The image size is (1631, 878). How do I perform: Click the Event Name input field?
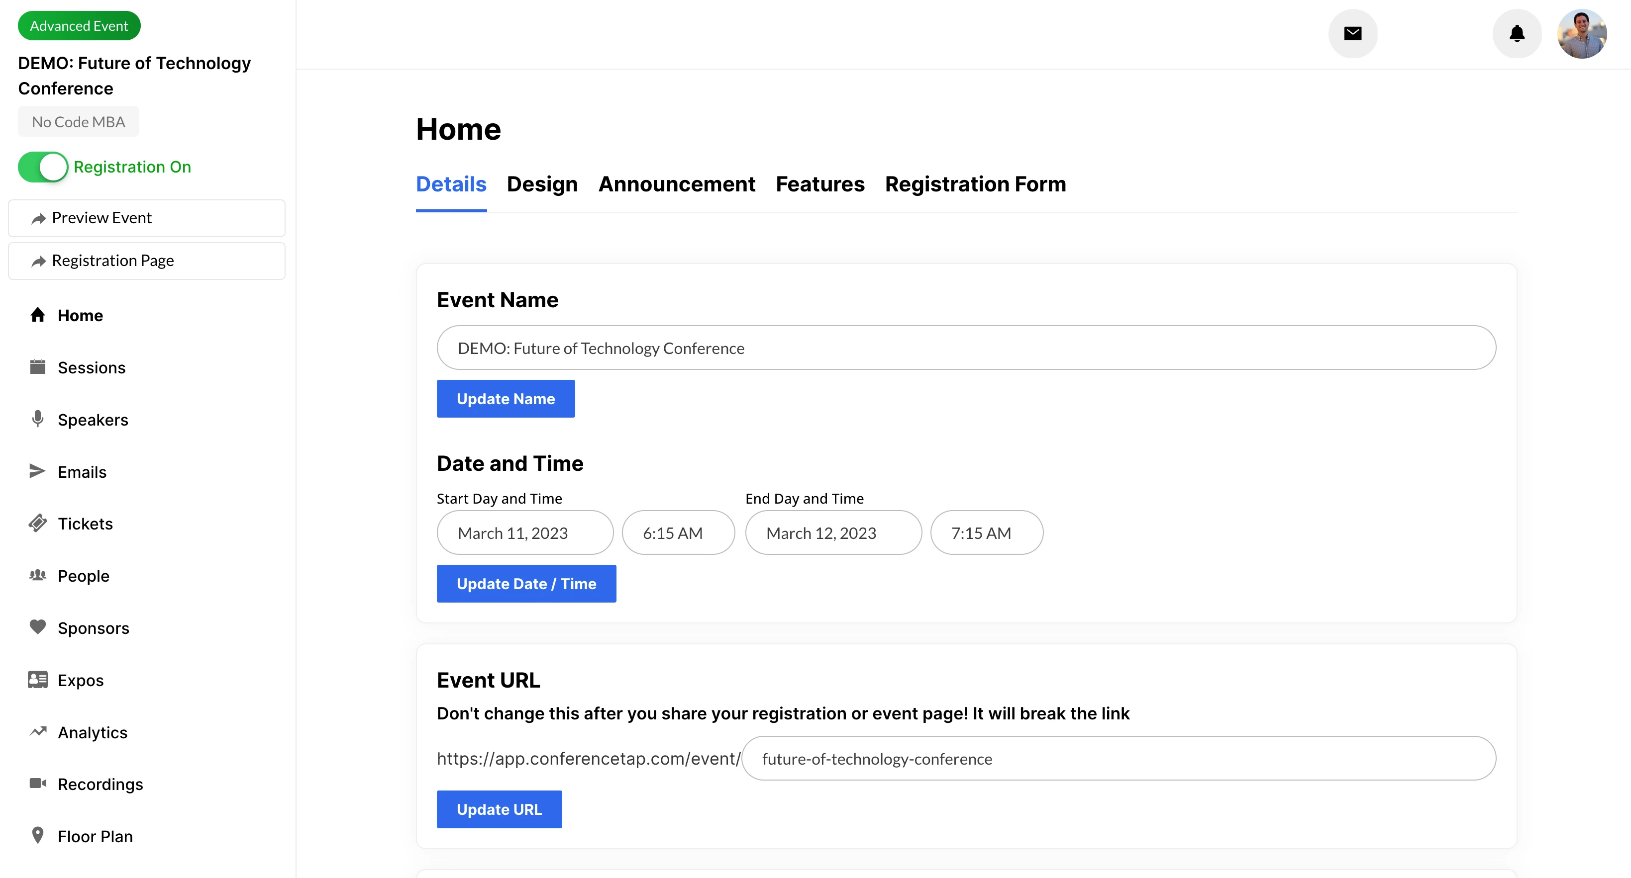pyautogui.click(x=966, y=348)
